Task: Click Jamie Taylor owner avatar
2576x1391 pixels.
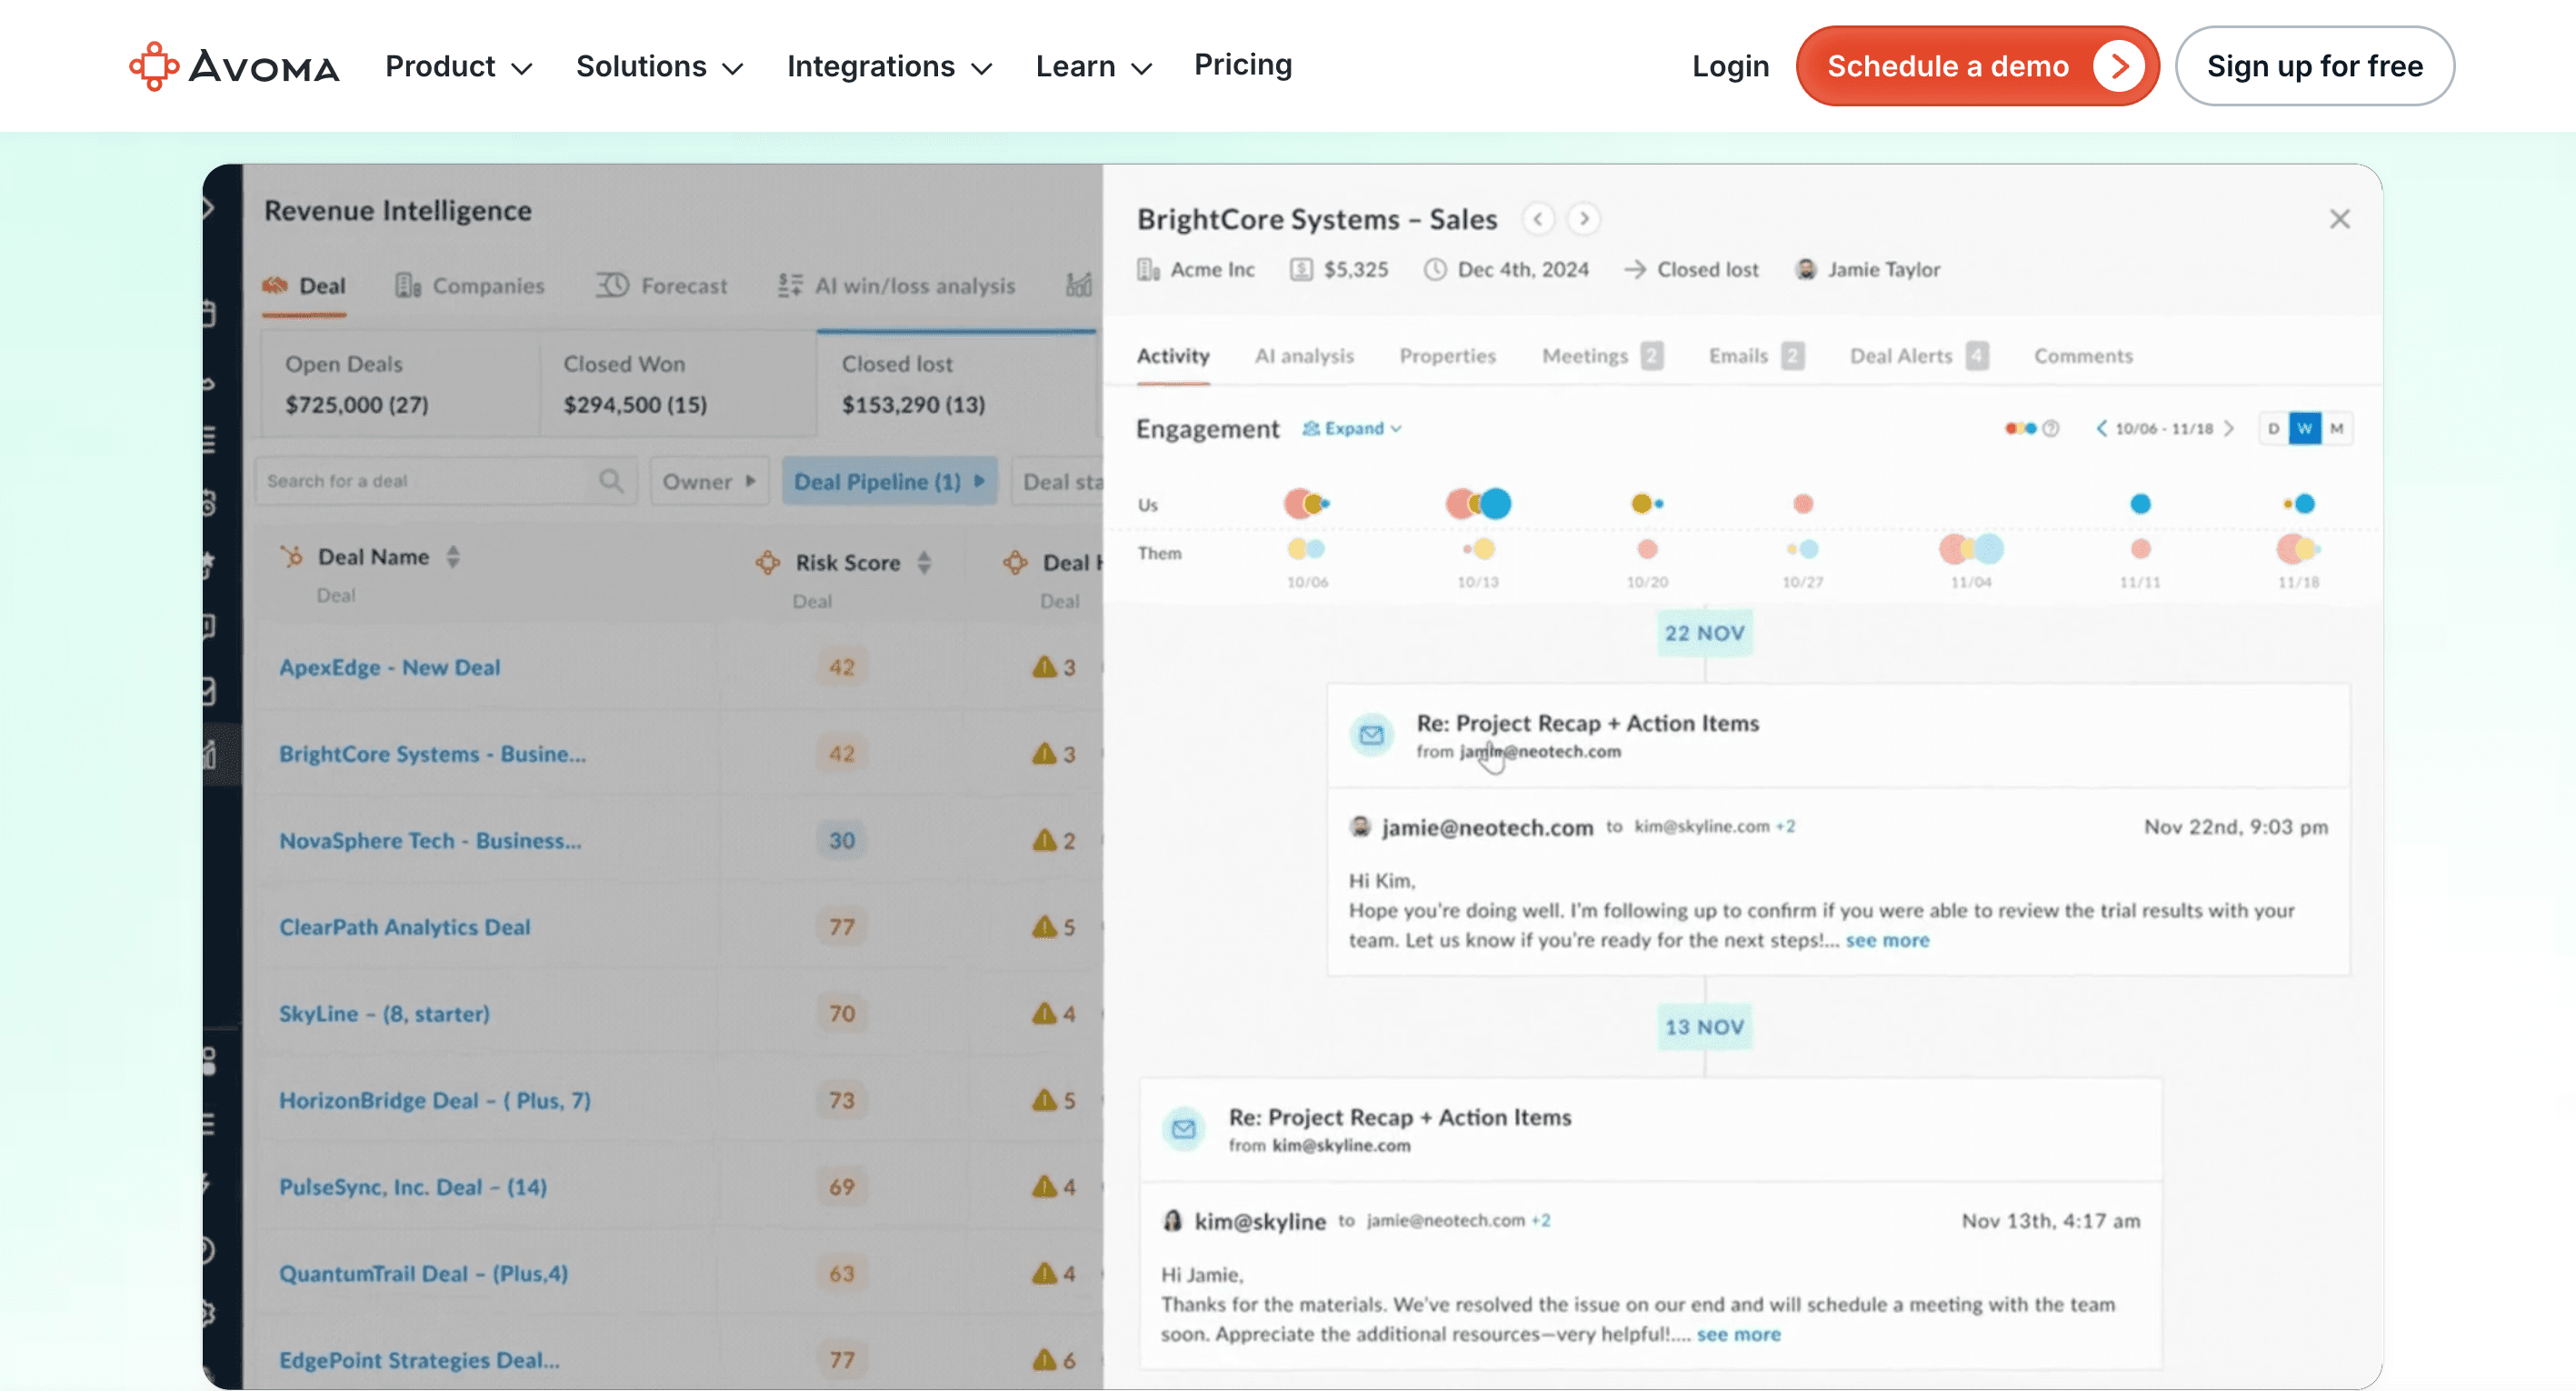Action: tap(1806, 270)
